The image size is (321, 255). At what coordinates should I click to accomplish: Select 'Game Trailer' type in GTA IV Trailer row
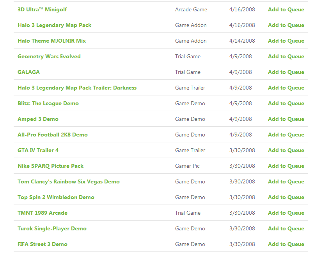click(x=190, y=150)
